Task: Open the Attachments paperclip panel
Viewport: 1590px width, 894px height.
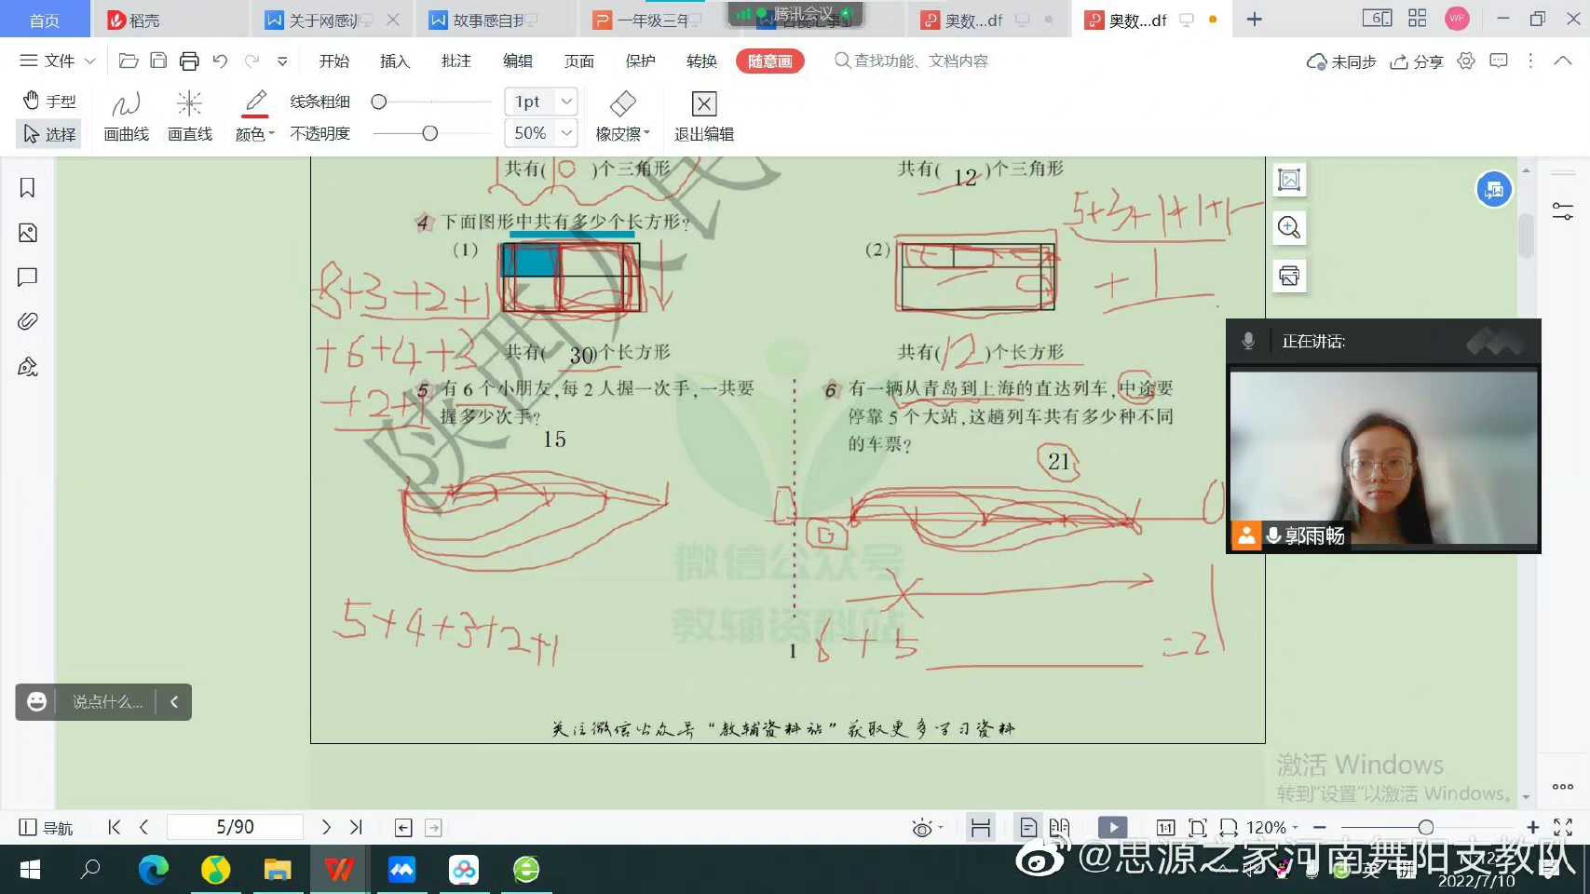Action: click(28, 321)
